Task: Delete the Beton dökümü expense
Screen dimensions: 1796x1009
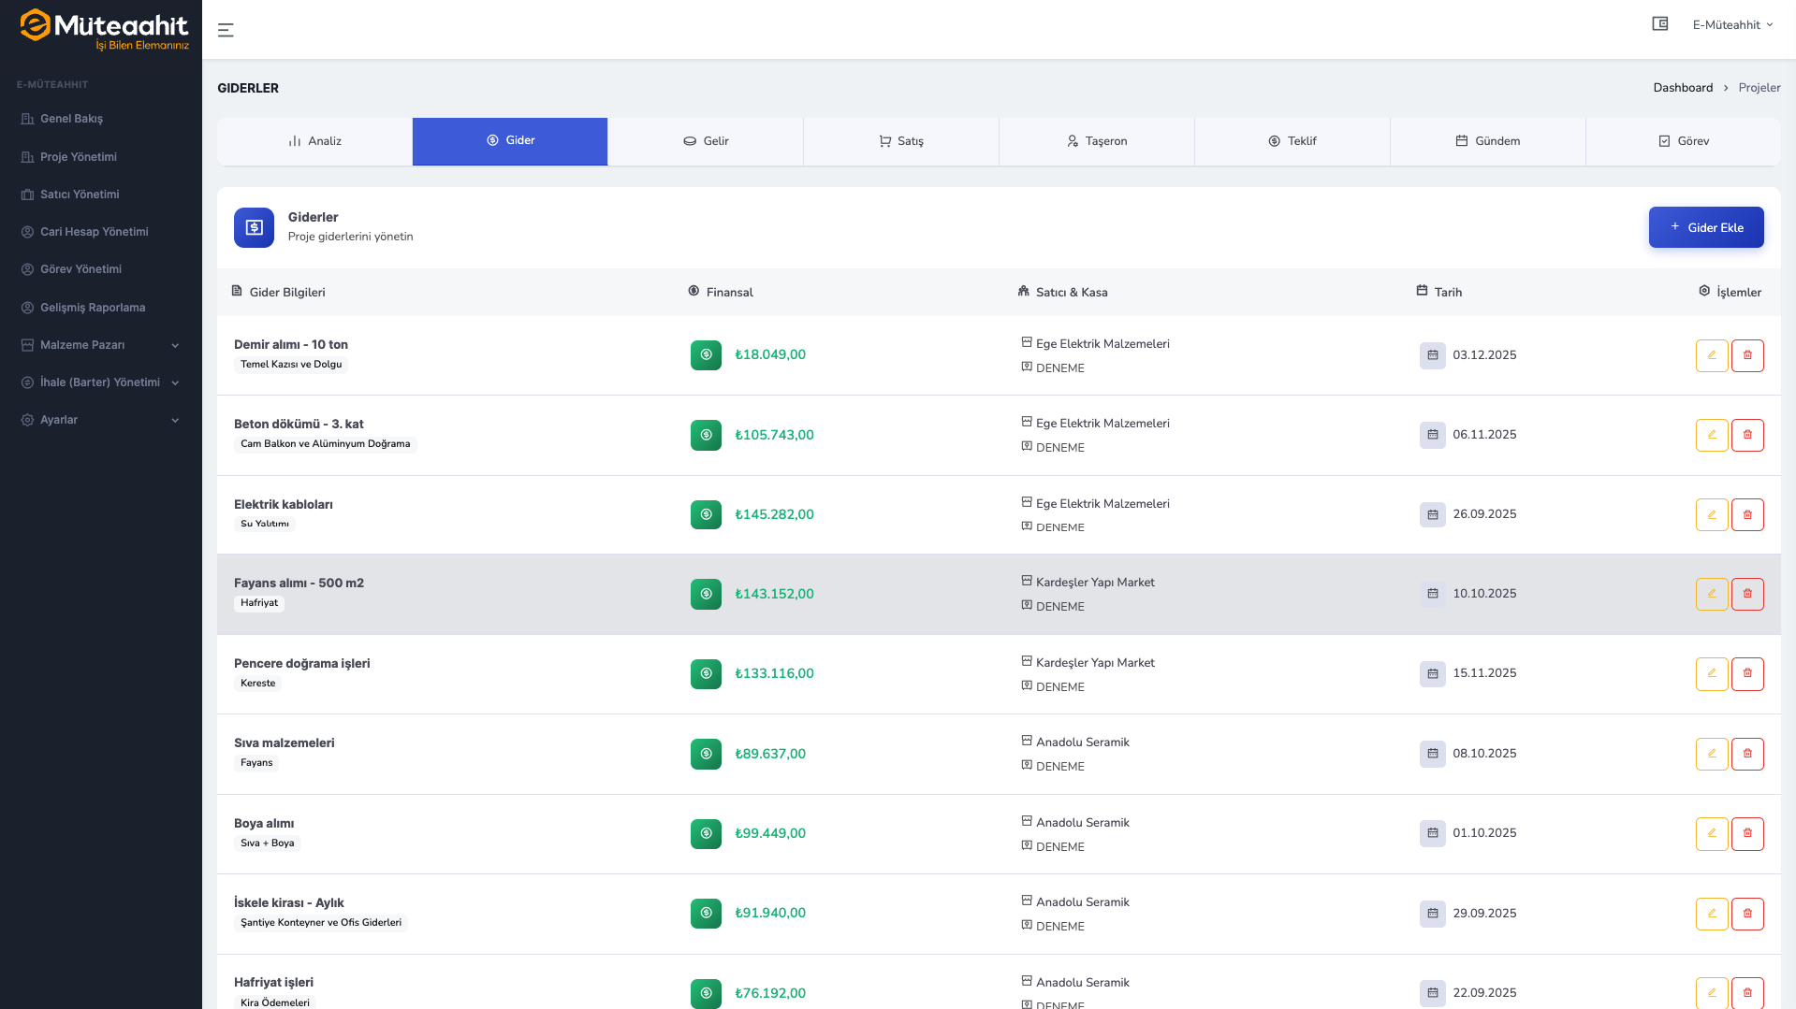Action: 1746,435
